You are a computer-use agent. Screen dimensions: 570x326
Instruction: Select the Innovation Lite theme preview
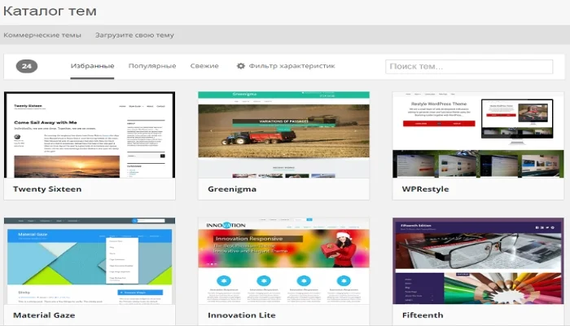click(x=283, y=261)
